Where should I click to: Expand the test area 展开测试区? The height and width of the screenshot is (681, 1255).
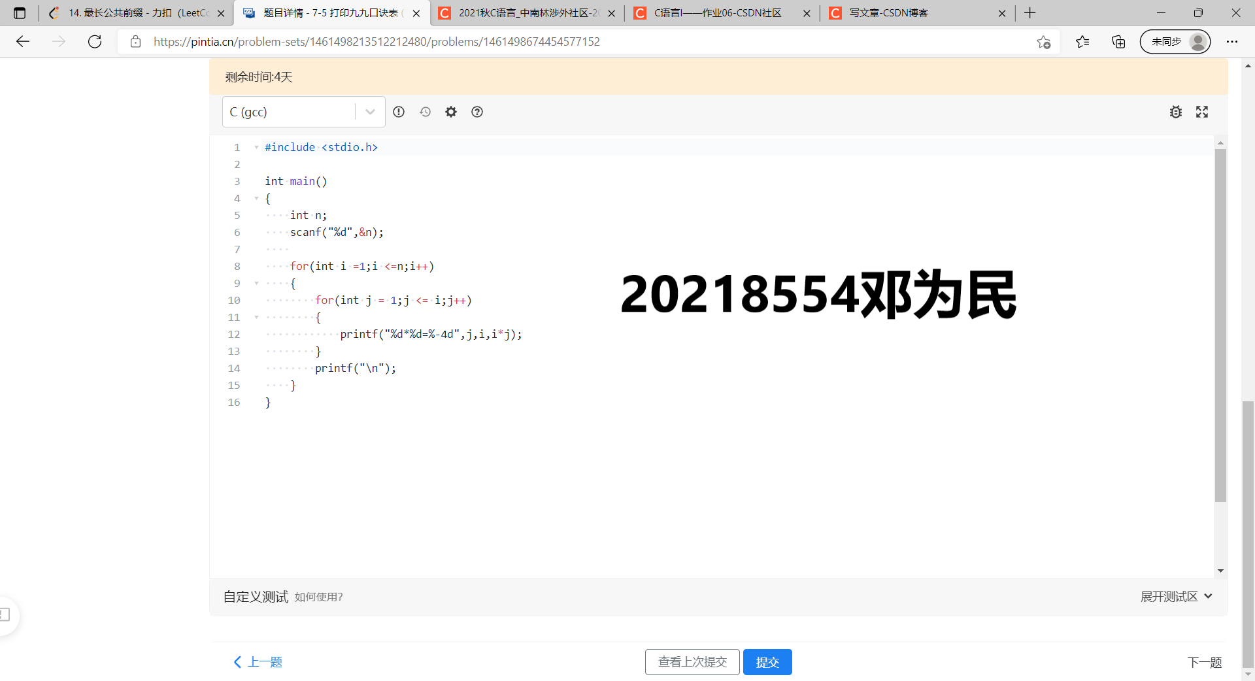(x=1177, y=597)
